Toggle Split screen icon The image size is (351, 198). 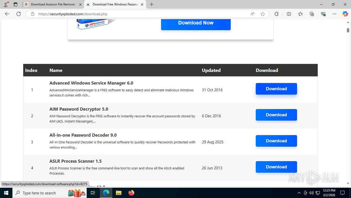tap(289, 14)
